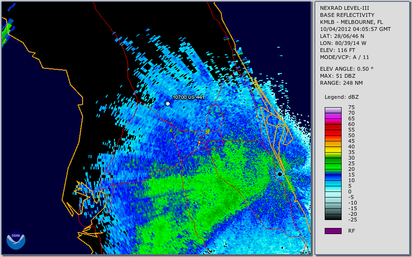The width and height of the screenshot is (412, 257).
Task: Click the '10/04/2012 04:05:57 GMT' timestamp
Action: pos(355,29)
